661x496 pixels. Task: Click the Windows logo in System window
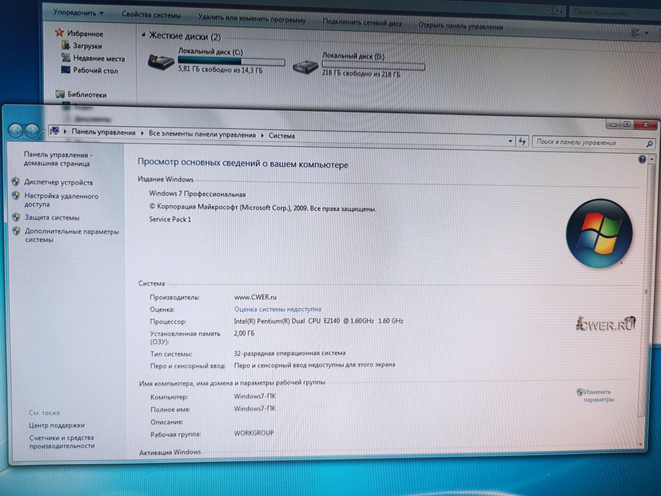pos(599,233)
